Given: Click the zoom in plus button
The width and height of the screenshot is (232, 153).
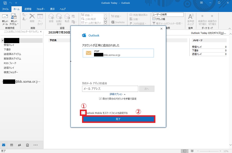Looking at the screenshot, I should (220, 151).
